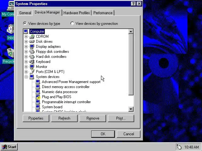Click the Cancel button
Screen dimensions: 202x151
(x=128, y=134)
